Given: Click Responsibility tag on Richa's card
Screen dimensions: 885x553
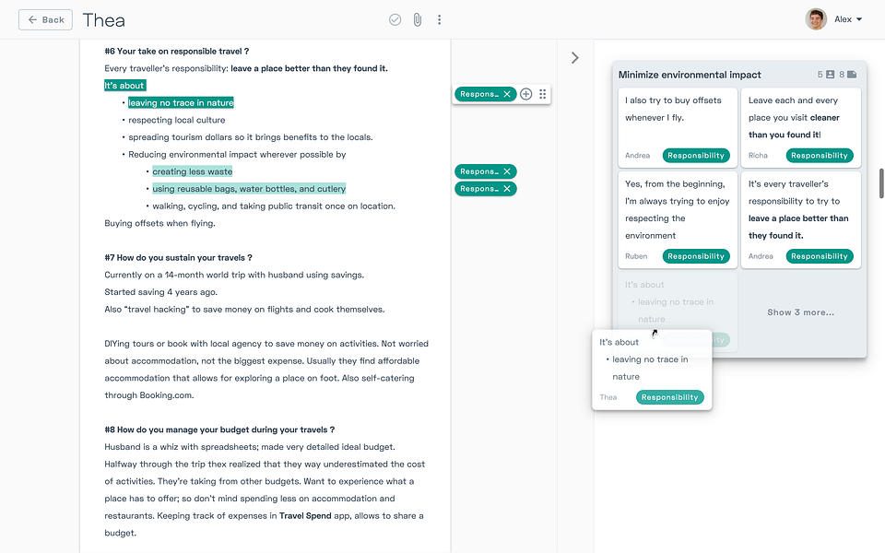Looking at the screenshot, I should point(819,155).
